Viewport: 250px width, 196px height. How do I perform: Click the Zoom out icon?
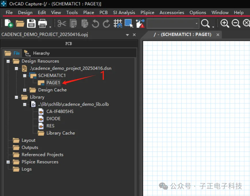[236, 23]
